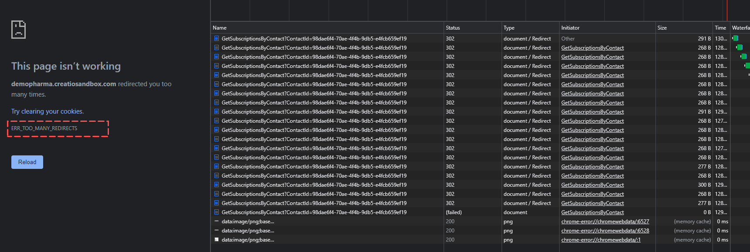The height and width of the screenshot is (252, 750).
Task: Select the ERR_TOO_MANY_REDIRECTS error code text
Action: click(44, 128)
